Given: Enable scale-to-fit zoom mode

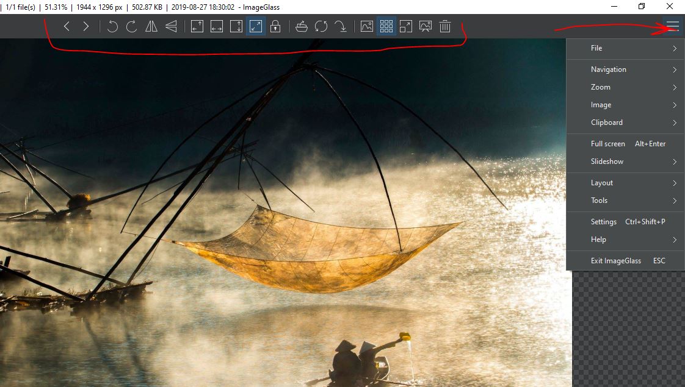Looking at the screenshot, I should [x=255, y=26].
